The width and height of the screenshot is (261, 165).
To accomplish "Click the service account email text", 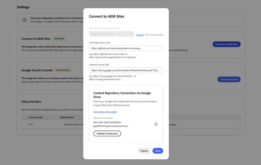I will [x=111, y=124].
